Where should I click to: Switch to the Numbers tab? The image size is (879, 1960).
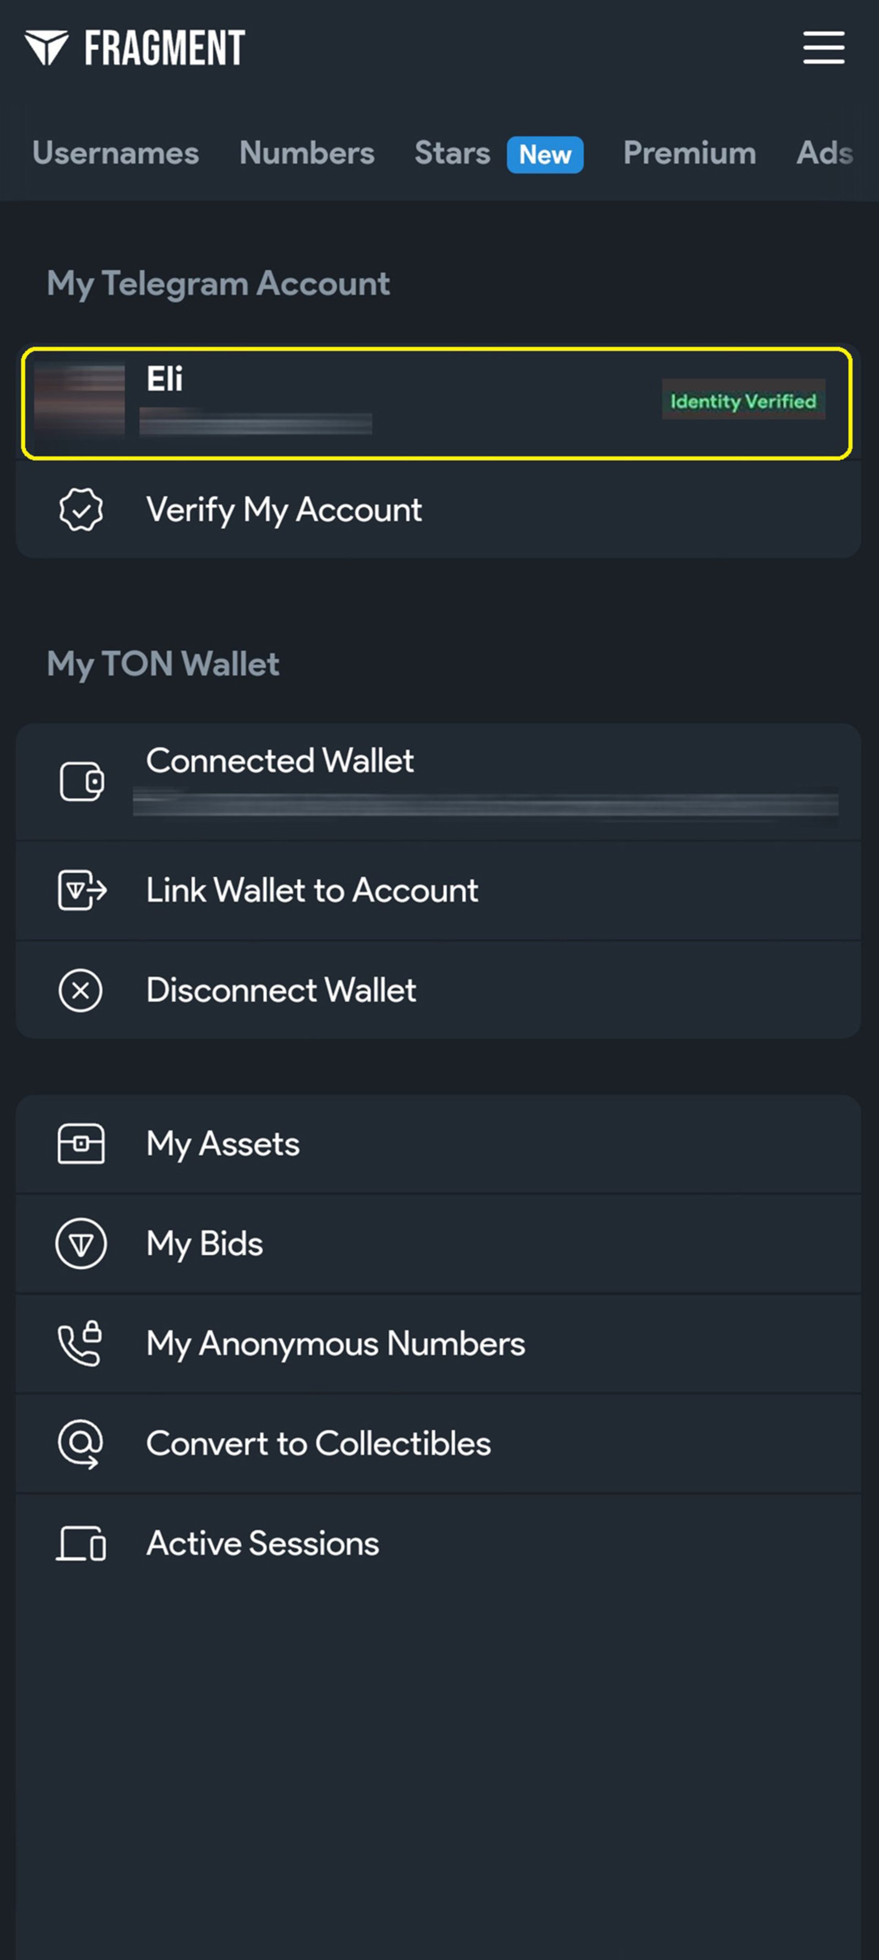pyautogui.click(x=307, y=153)
